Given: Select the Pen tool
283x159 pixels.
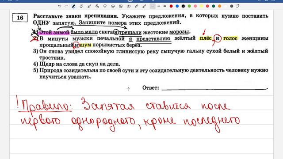Looking at the screenshot, I should 73,6.
